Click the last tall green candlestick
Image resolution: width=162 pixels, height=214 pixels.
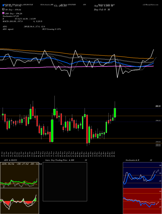point(115,113)
